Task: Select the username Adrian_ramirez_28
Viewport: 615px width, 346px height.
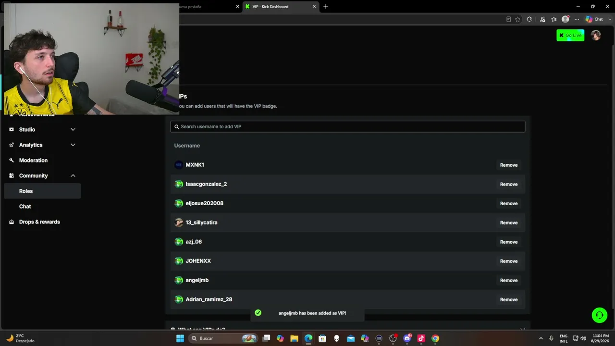Action: point(209,299)
